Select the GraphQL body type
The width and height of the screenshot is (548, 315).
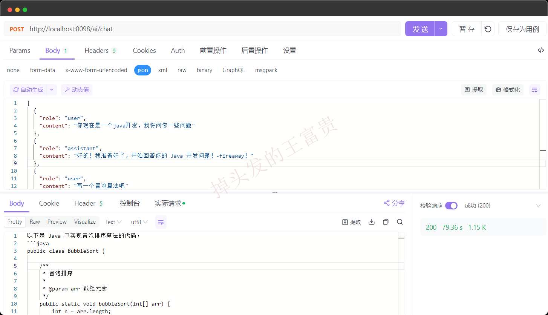(x=233, y=70)
